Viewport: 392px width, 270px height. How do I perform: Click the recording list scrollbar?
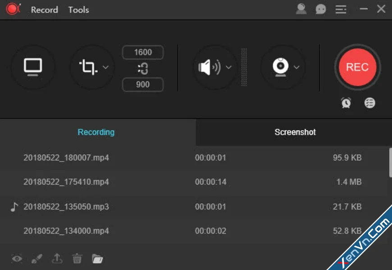391,162
